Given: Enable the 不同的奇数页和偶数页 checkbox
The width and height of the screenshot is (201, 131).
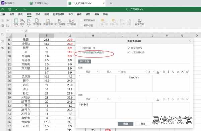Looking at the screenshot, I should point(80,52).
